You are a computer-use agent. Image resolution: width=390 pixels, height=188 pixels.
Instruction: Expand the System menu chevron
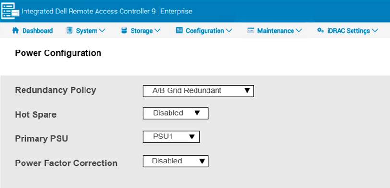[x=102, y=31]
